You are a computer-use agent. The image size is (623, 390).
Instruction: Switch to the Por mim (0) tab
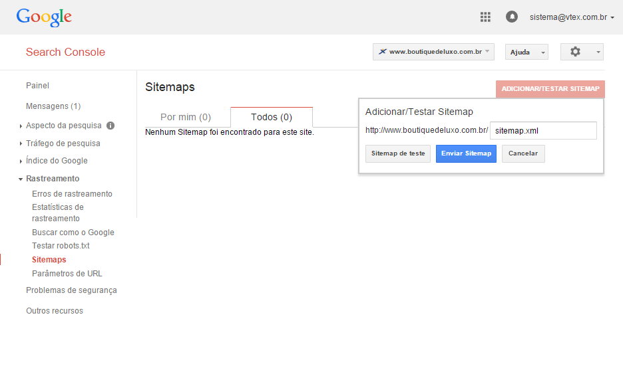click(x=186, y=117)
